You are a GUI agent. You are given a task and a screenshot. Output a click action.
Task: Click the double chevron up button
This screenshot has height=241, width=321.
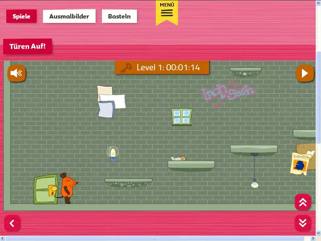point(303,202)
